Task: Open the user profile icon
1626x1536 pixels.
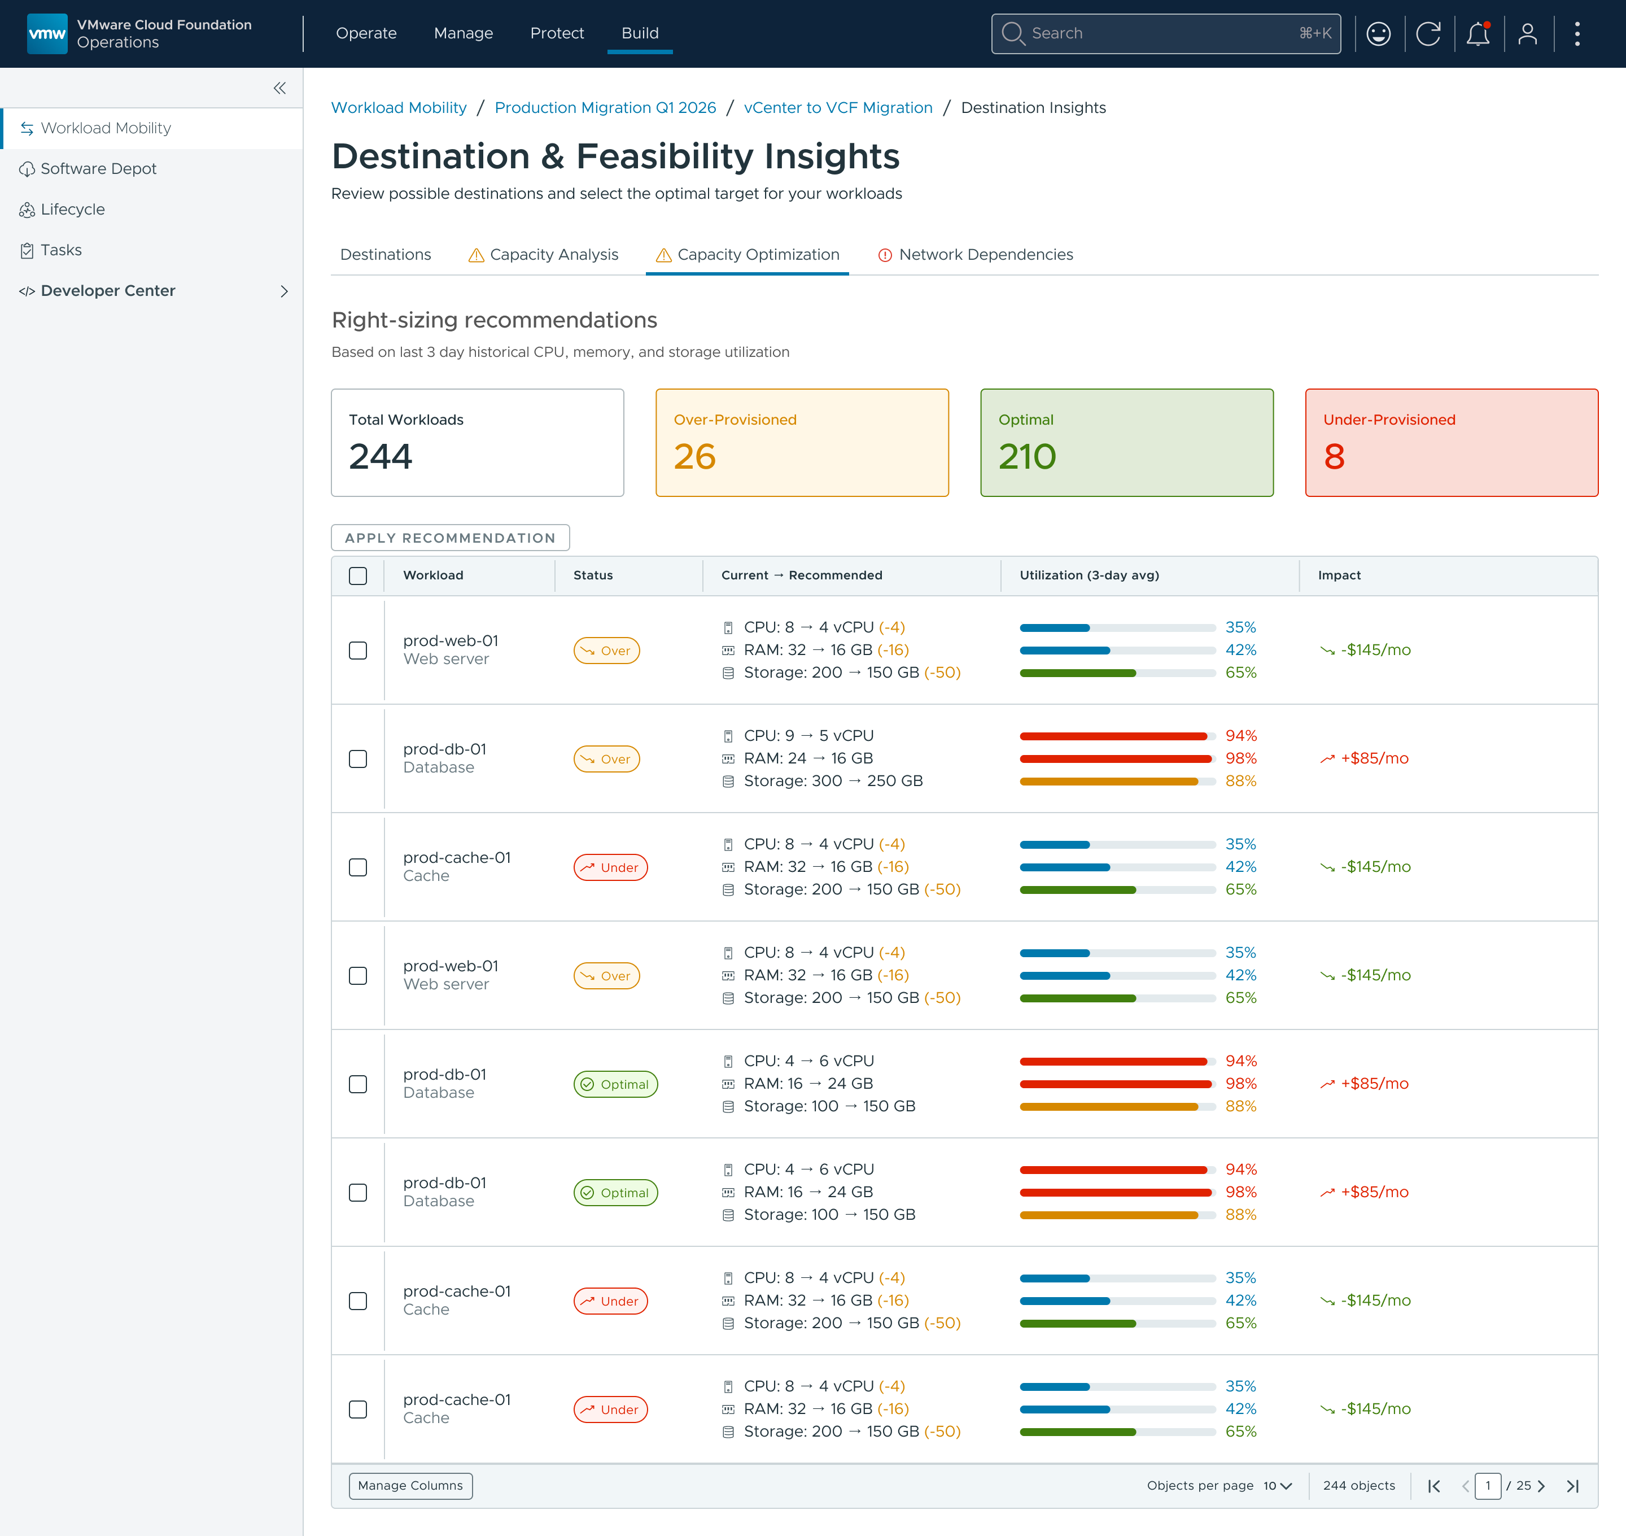Action: 1528,33
